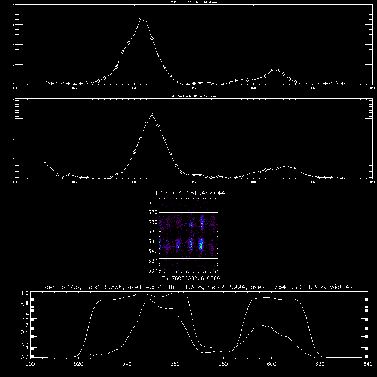
Task: Click the last diamond data point of dawn curve
Action: (343, 83)
